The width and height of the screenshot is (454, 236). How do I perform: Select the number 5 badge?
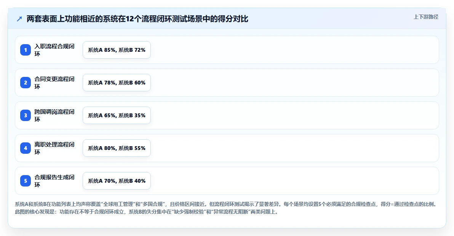(x=26, y=181)
